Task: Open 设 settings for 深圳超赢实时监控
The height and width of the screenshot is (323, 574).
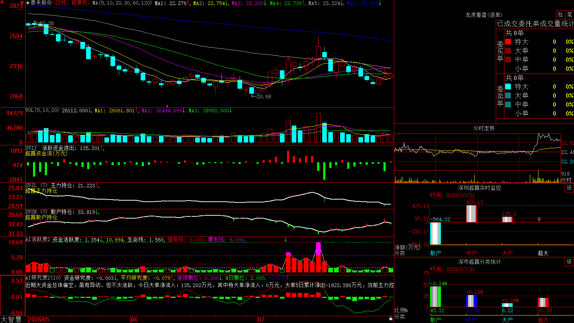Action: [x=569, y=188]
